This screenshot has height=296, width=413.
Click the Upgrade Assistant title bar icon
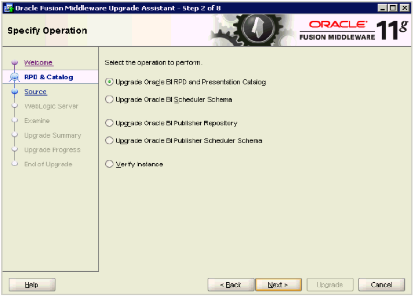[x=9, y=8]
